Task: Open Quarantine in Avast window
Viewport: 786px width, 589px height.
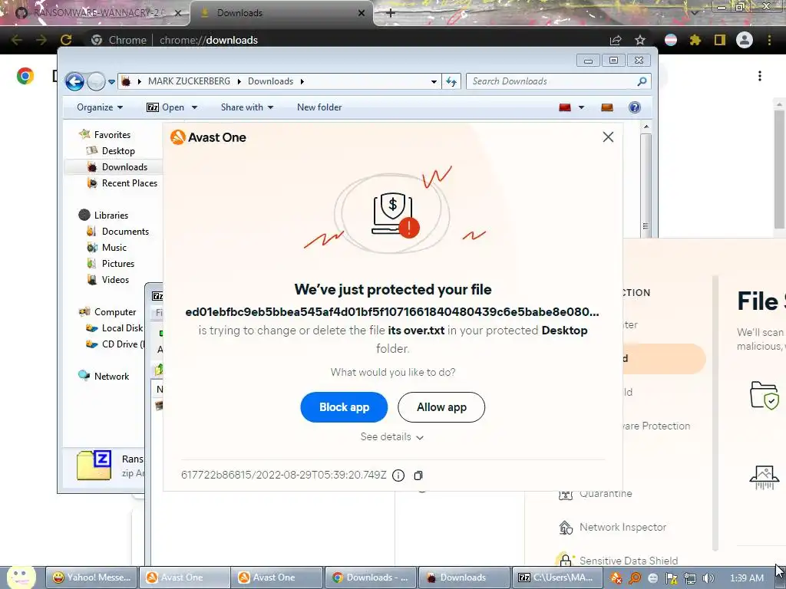Action: click(596, 494)
